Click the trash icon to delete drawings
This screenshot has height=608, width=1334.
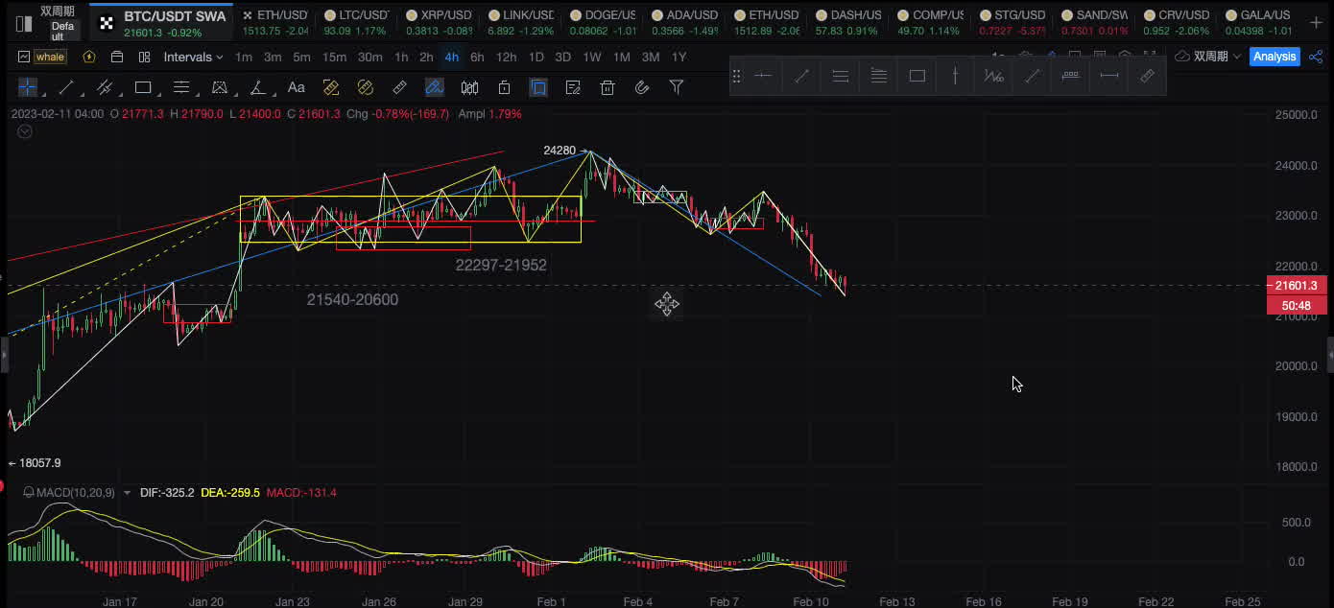coord(607,88)
